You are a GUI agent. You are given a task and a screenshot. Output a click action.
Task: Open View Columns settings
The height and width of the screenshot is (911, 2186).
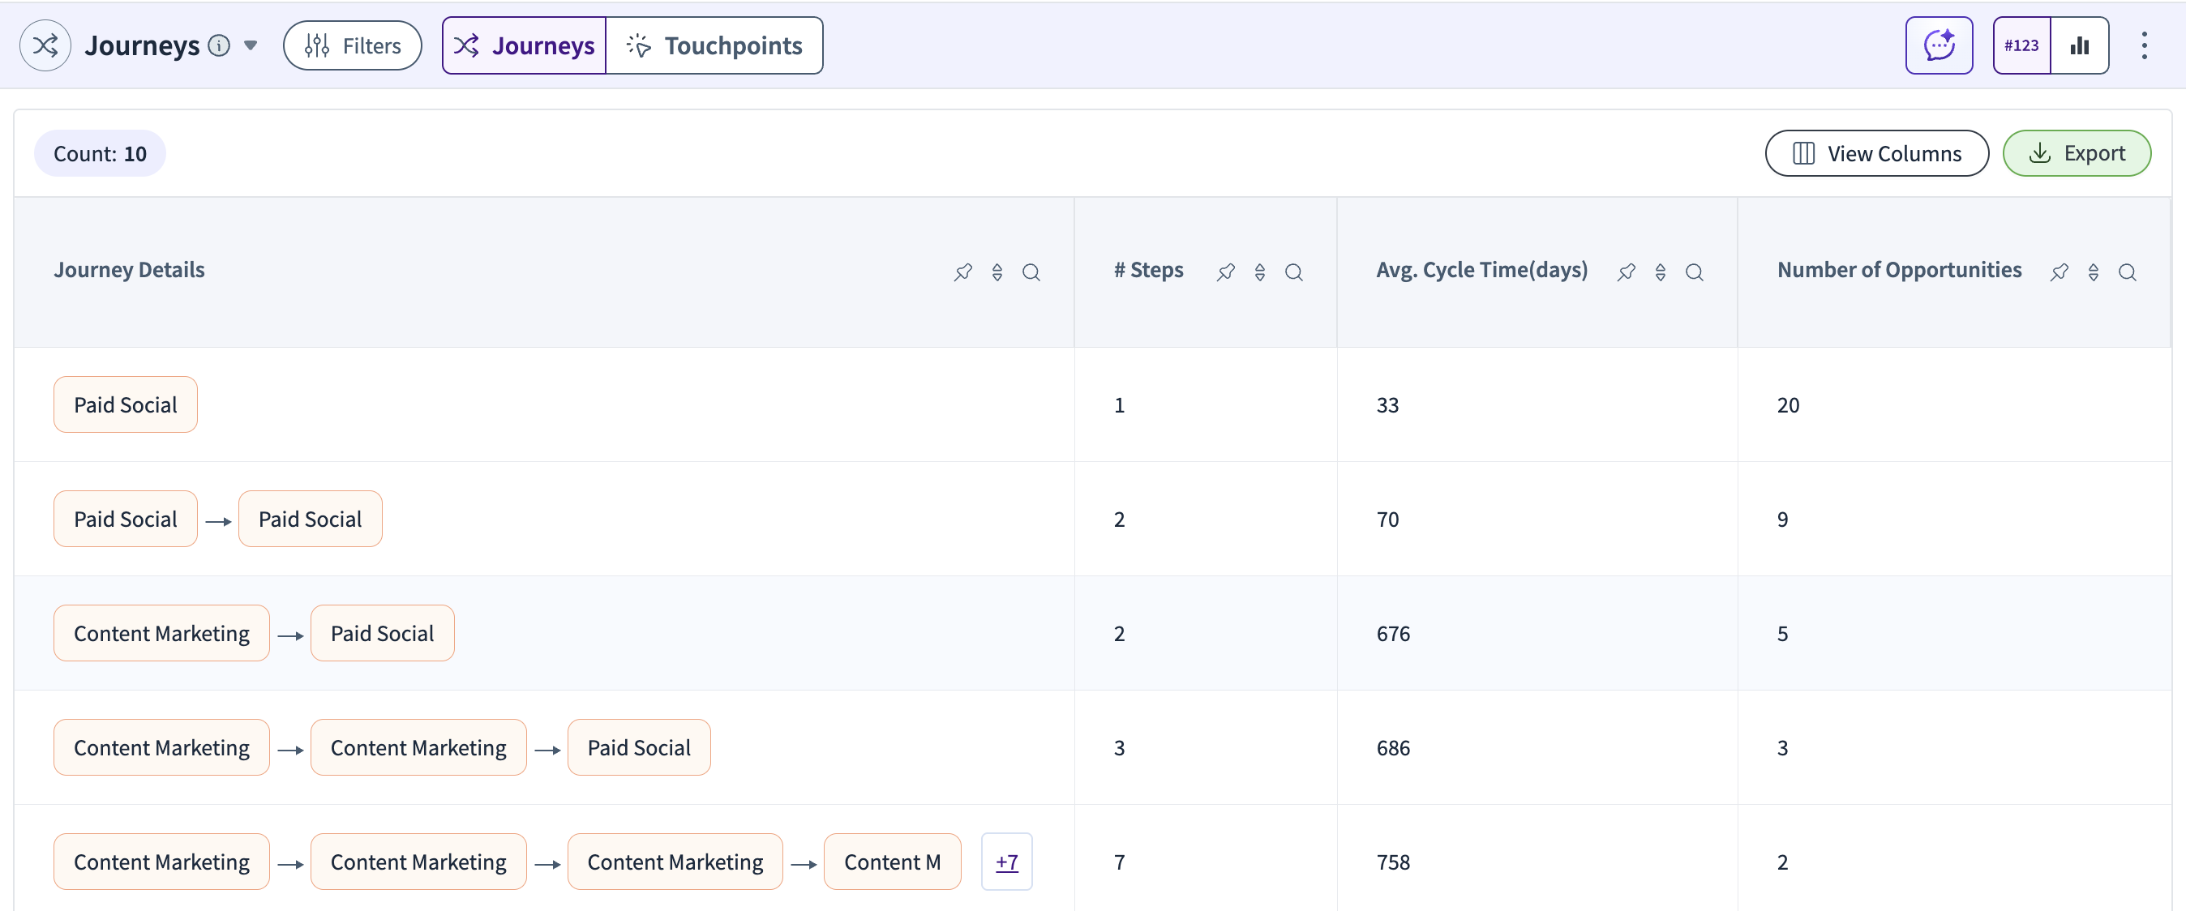pyautogui.click(x=1876, y=152)
